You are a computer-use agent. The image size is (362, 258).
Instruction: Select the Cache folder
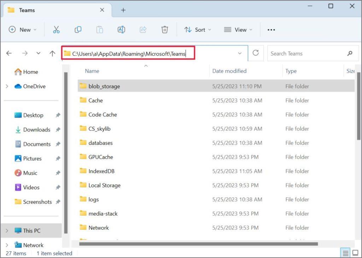pyautogui.click(x=216, y=100)
